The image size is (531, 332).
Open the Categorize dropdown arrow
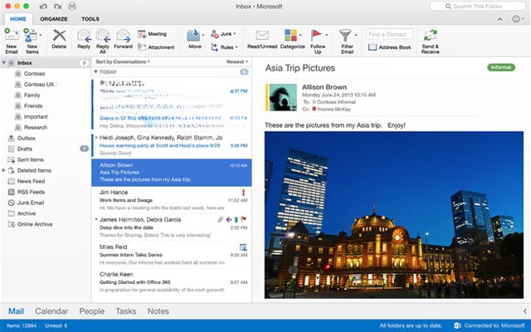coord(300,35)
